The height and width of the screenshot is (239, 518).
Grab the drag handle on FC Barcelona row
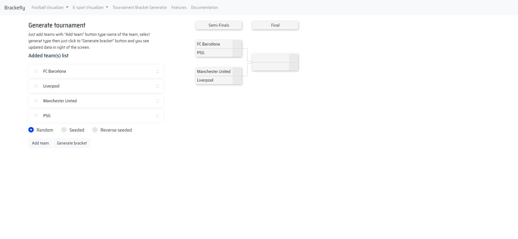[x=158, y=72]
